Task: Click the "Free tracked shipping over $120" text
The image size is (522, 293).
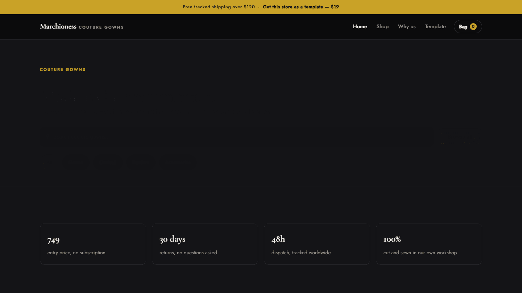Action: click(219, 7)
